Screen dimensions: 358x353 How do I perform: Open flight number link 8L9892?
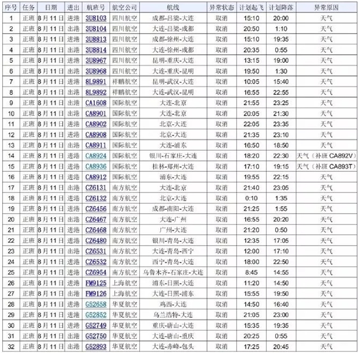tap(96, 92)
